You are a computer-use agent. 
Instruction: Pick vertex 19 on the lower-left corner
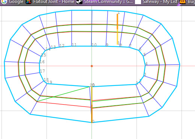tap(47, 84)
